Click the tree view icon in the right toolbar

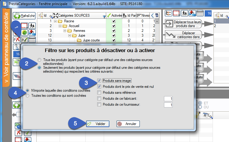point(168,13)
